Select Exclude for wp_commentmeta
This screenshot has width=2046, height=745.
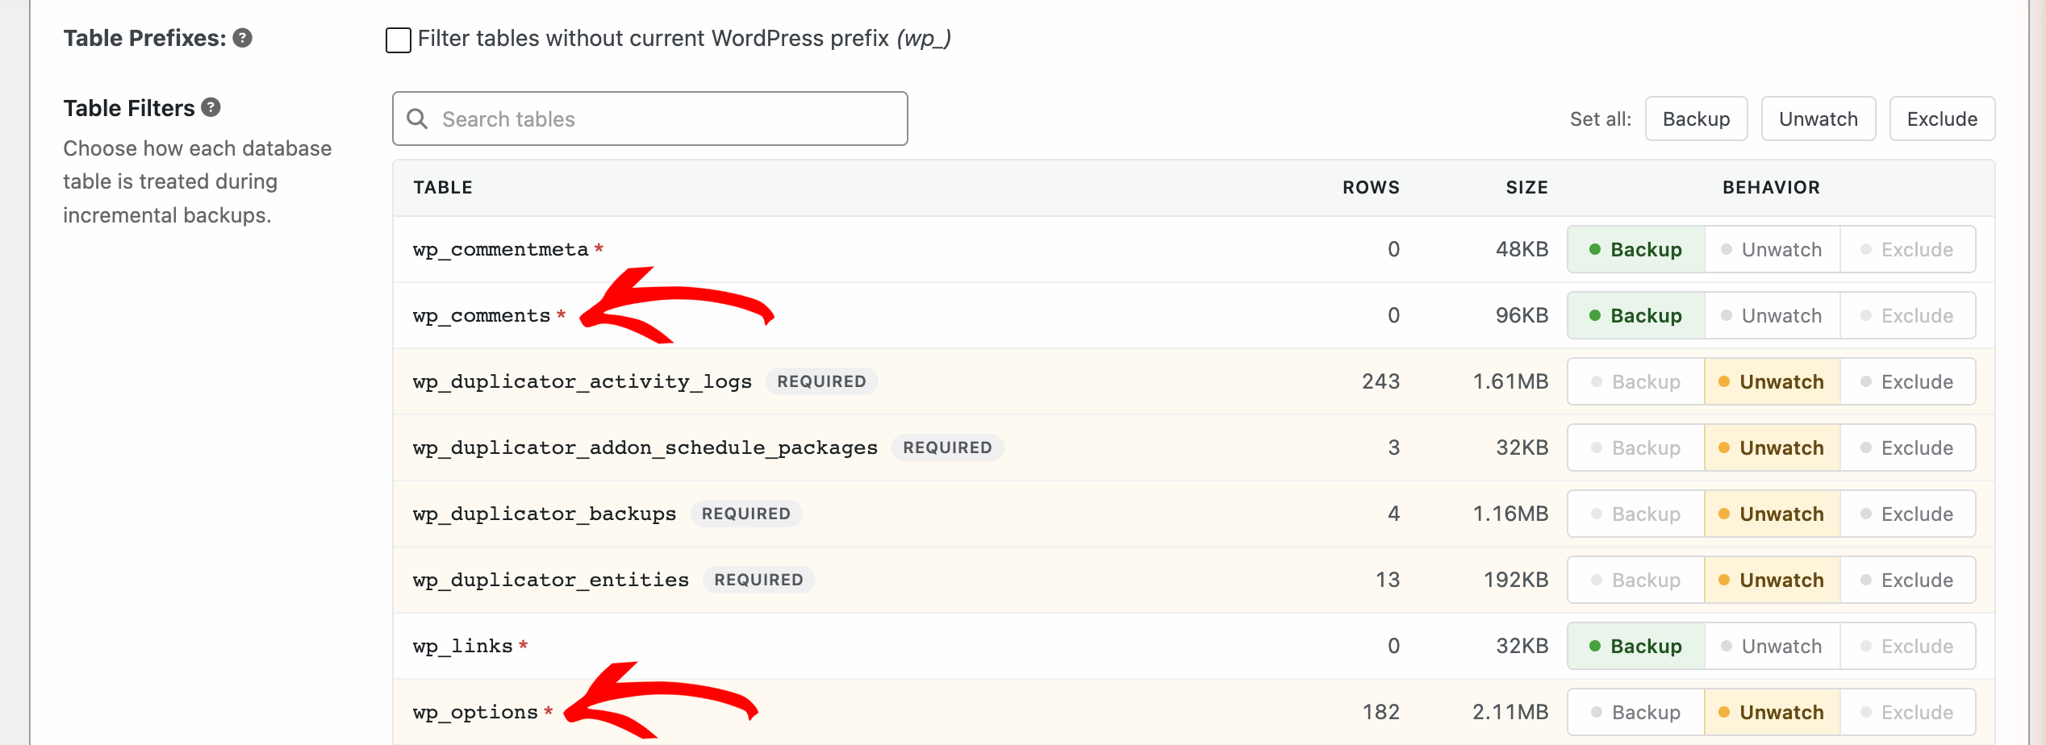coord(1908,249)
